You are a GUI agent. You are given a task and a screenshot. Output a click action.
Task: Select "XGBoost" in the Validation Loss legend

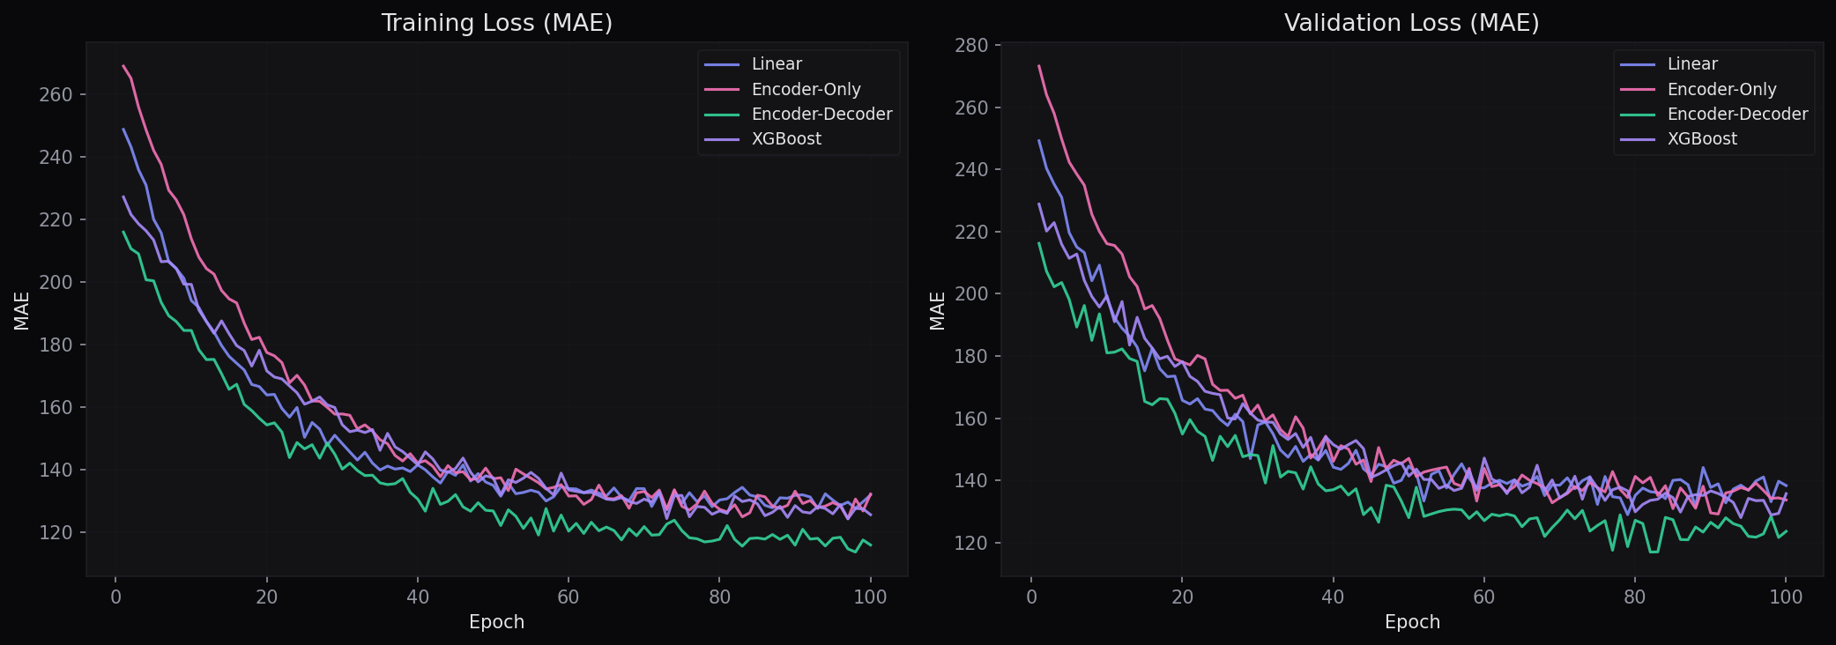[1702, 138]
